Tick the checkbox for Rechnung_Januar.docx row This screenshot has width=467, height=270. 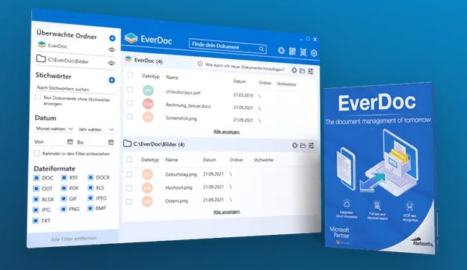click(130, 102)
